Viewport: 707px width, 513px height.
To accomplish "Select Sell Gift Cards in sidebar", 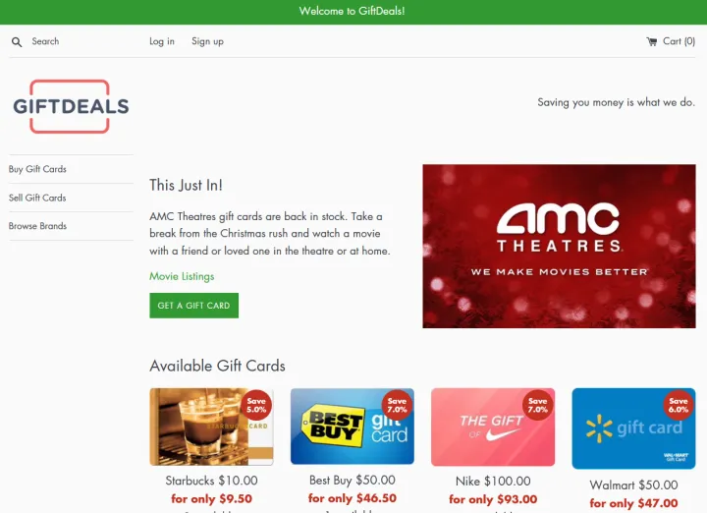I will point(37,198).
